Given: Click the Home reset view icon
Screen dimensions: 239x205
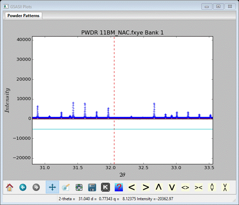Looking at the screenshot, I should (x=10, y=187).
